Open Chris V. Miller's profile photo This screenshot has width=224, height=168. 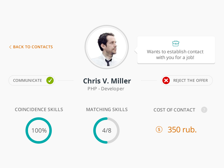click(107, 47)
